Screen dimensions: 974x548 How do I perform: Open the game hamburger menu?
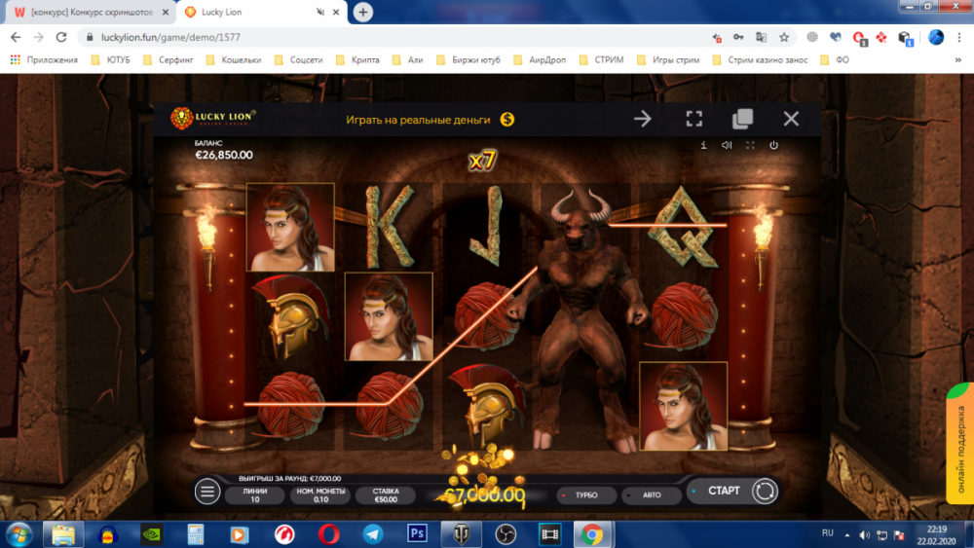coord(207,492)
